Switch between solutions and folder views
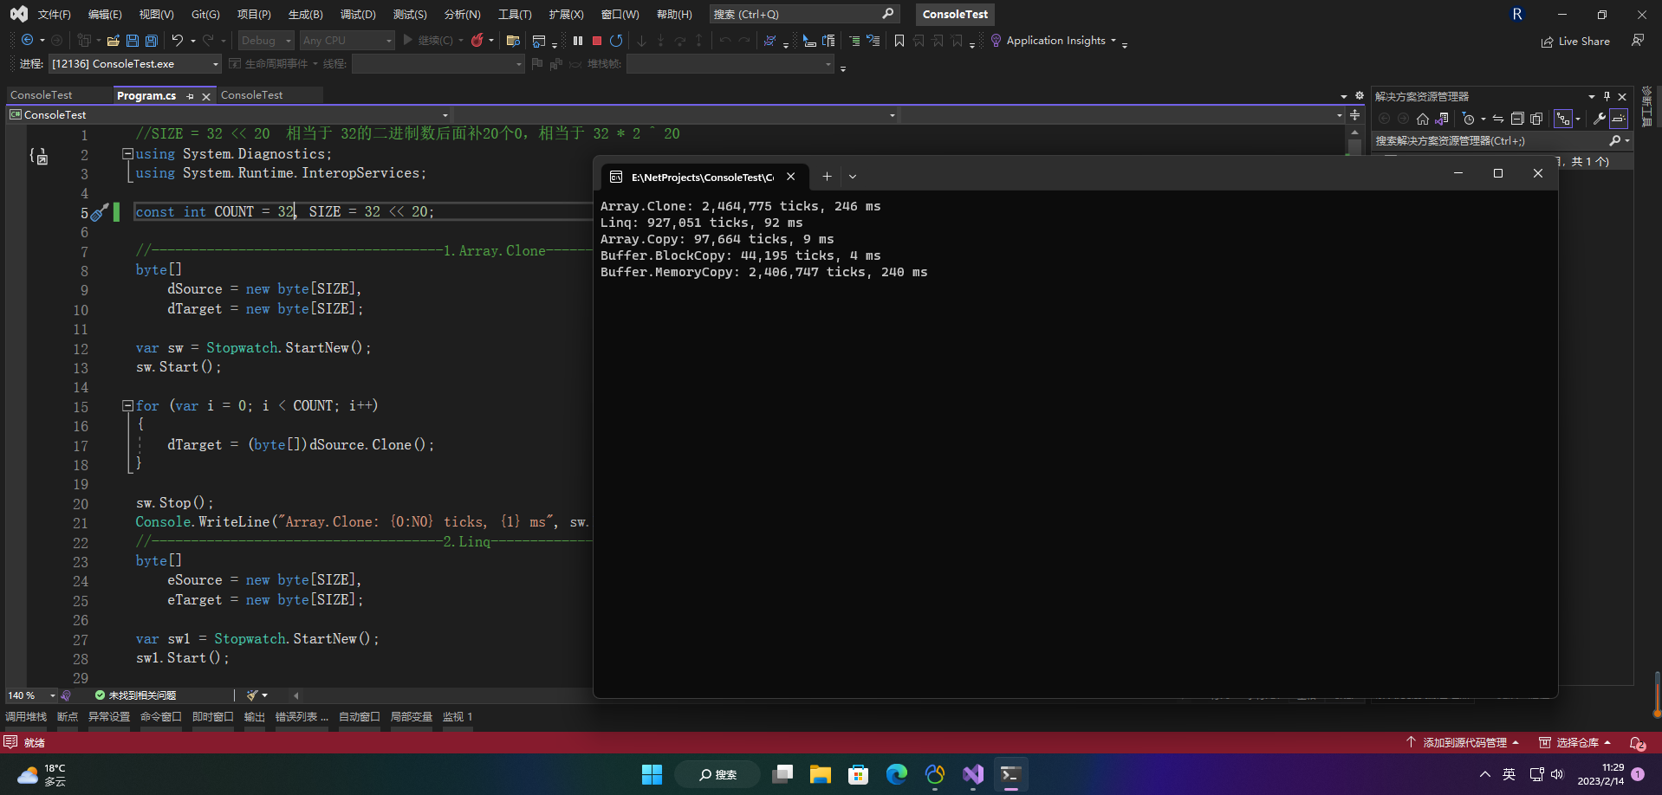This screenshot has width=1662, height=795. coord(1441,119)
